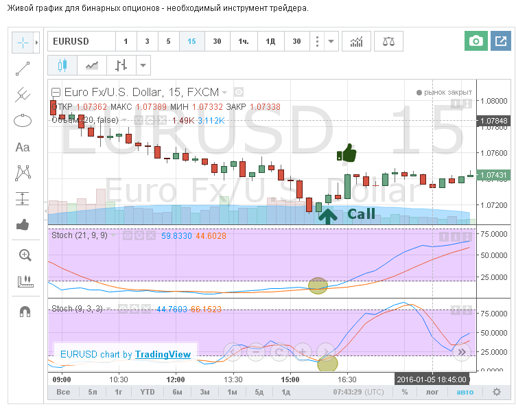Viewport: 516px width, 409px height.
Task: Click the compare scales balance icon
Action: [388, 42]
